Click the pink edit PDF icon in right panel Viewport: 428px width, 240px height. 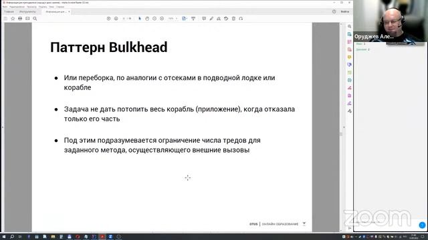tap(349, 42)
